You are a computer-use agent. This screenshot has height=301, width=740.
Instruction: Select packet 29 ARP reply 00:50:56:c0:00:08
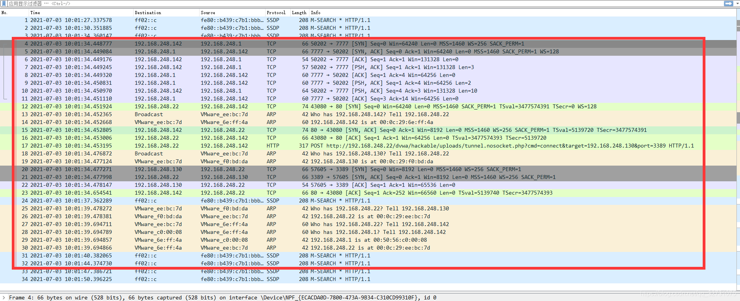click(x=368, y=240)
